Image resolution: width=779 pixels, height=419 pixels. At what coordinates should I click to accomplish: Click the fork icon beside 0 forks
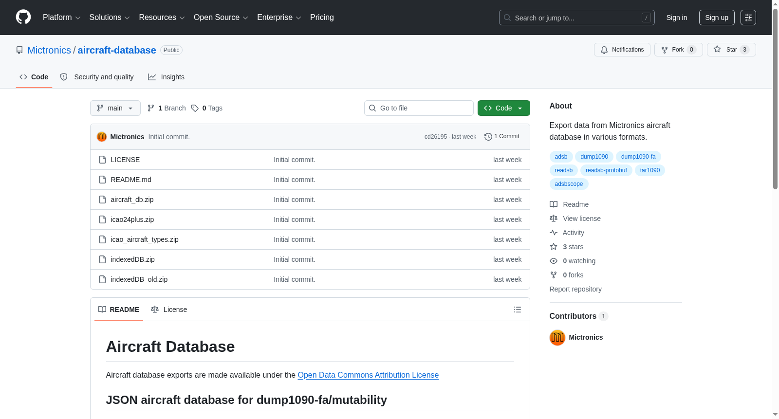point(554,275)
